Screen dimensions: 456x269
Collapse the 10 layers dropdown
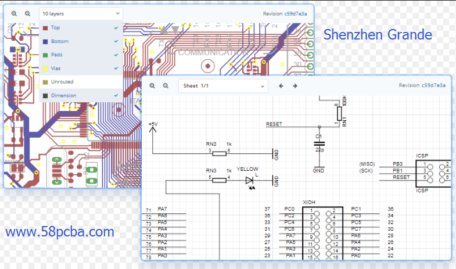coord(118,13)
